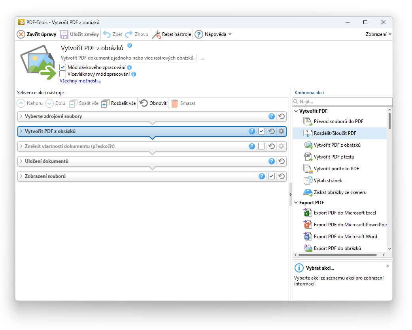Disable Mód dávkového zpracování checkbox
This screenshot has height=330, width=412.
click(x=62, y=67)
